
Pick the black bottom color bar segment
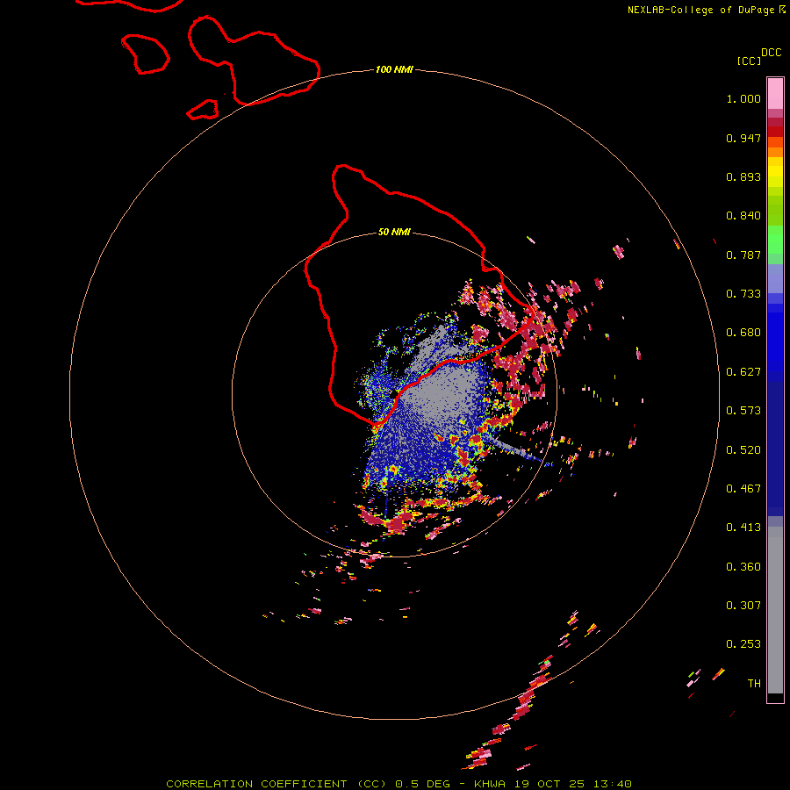(x=775, y=697)
